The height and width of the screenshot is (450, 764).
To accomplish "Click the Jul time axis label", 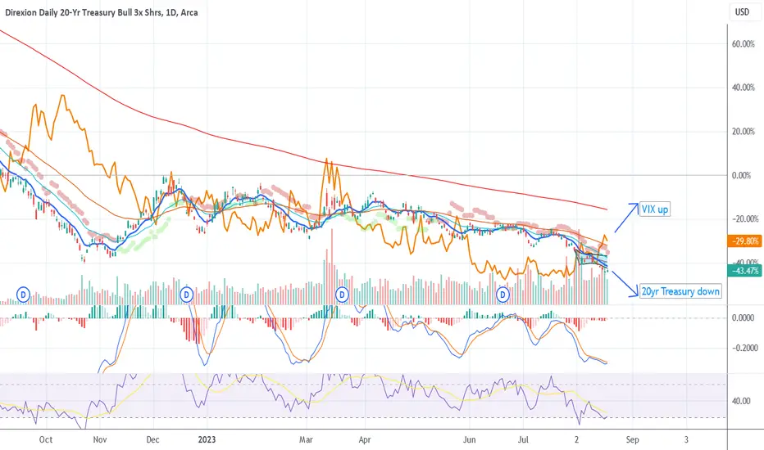I will tap(523, 439).
